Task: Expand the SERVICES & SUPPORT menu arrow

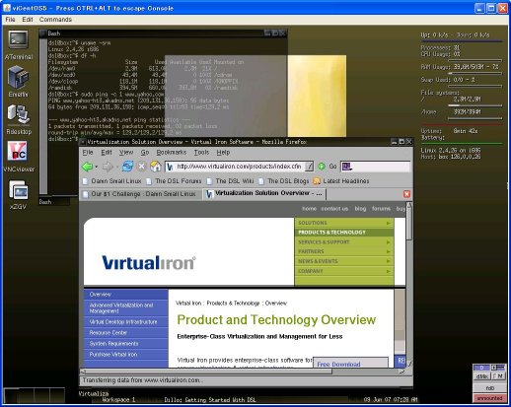Action: (389, 242)
